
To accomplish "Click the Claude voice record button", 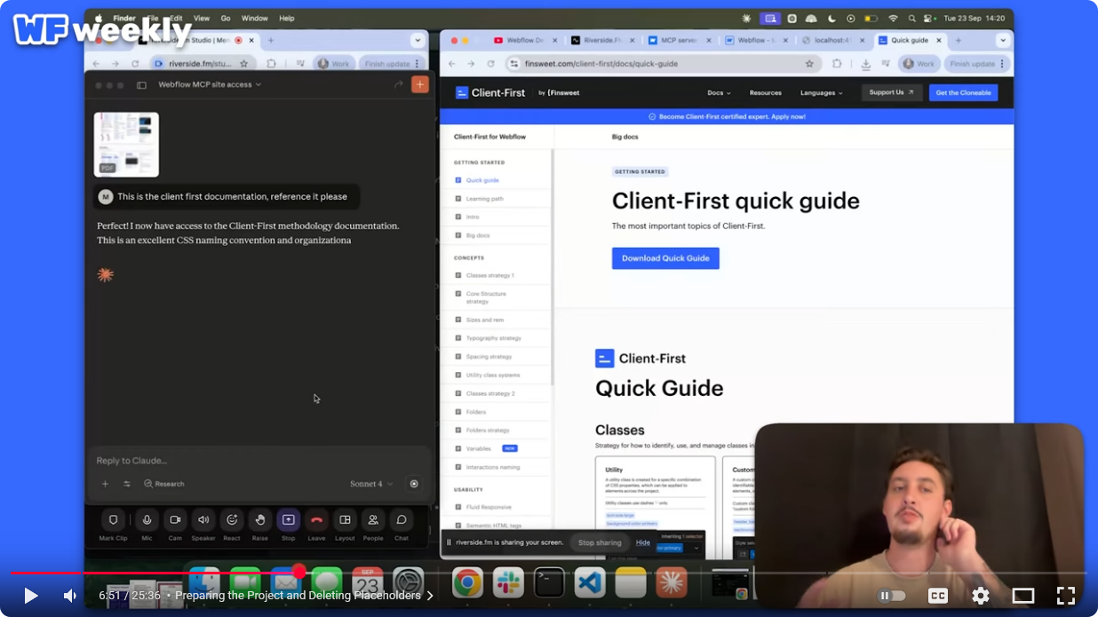I will pyautogui.click(x=414, y=484).
